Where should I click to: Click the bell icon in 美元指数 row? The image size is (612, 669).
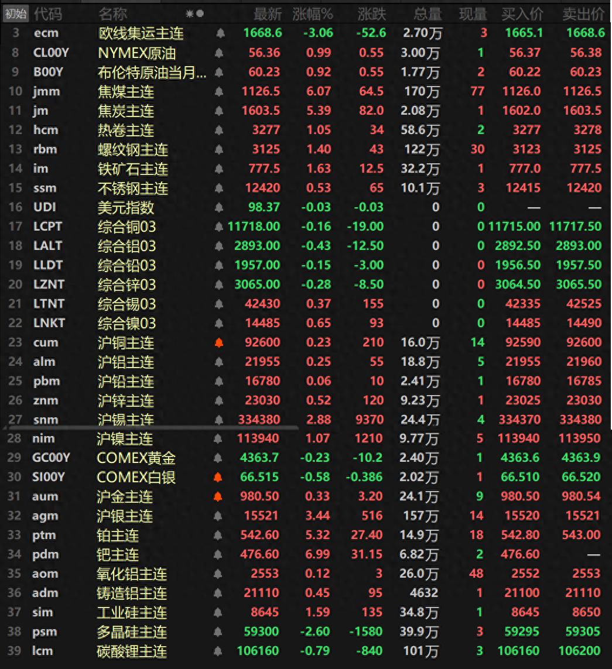[218, 207]
